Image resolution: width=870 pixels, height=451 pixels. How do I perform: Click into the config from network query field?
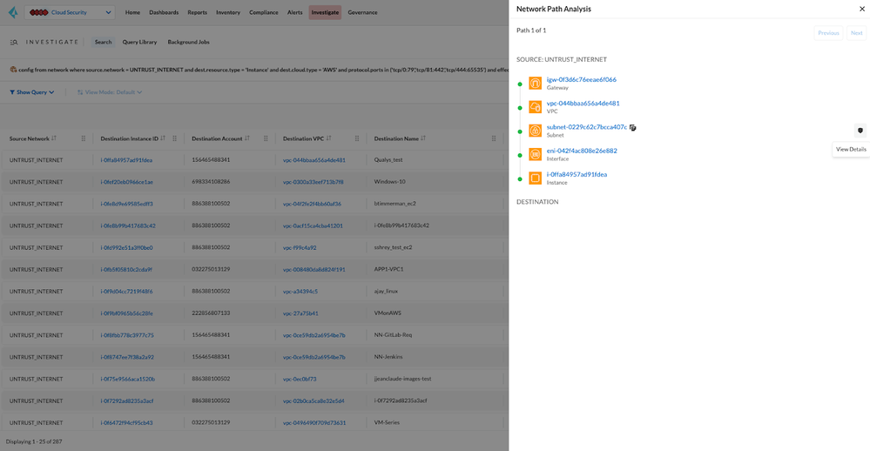point(263,70)
